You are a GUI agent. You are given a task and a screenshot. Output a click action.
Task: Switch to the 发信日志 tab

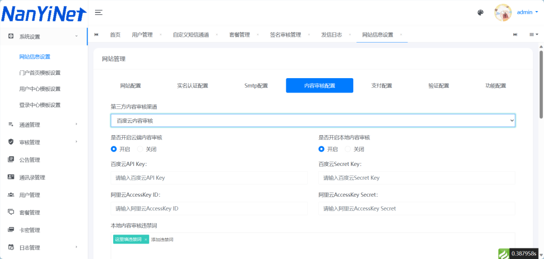(x=331, y=35)
